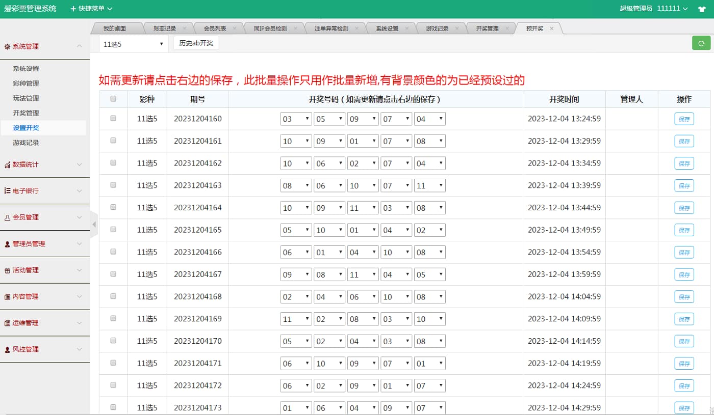
Task: Select the checkbox for period 20231204165
Action: pyautogui.click(x=113, y=229)
